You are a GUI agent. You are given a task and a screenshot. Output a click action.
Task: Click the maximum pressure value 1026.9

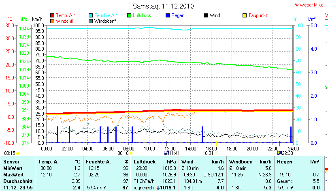[x=169, y=175]
